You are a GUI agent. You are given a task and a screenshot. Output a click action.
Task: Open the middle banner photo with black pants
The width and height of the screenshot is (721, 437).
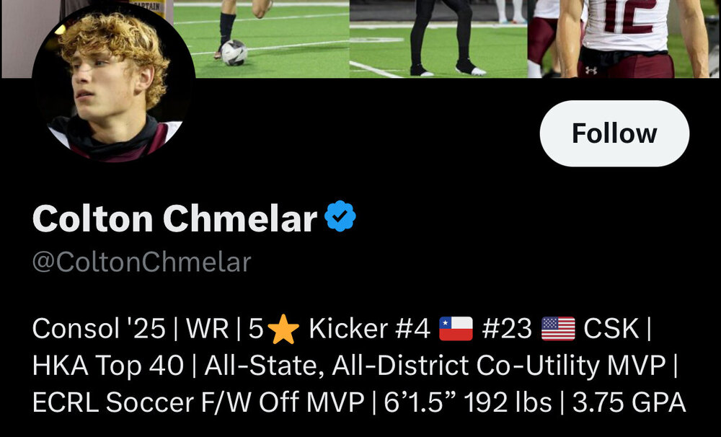(x=438, y=39)
